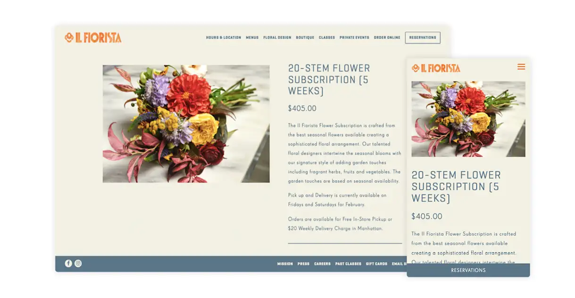Go to Floral Design page
The width and height of the screenshot is (575, 298).
pyautogui.click(x=277, y=38)
